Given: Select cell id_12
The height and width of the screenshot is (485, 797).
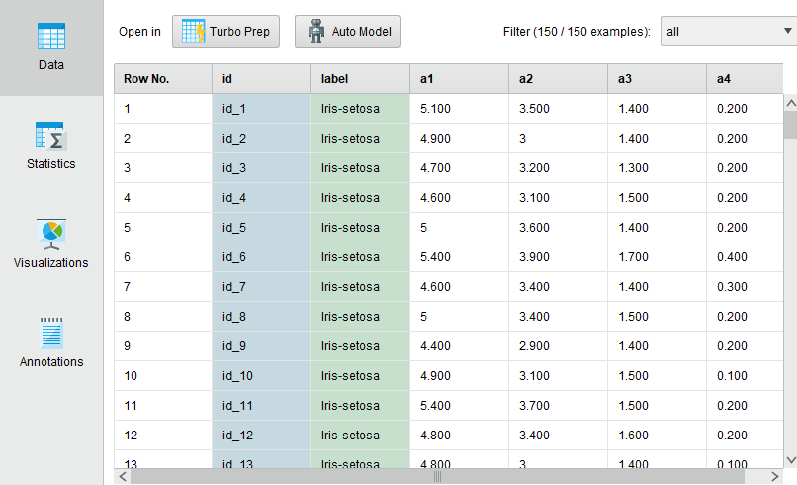Looking at the screenshot, I should [x=261, y=436].
